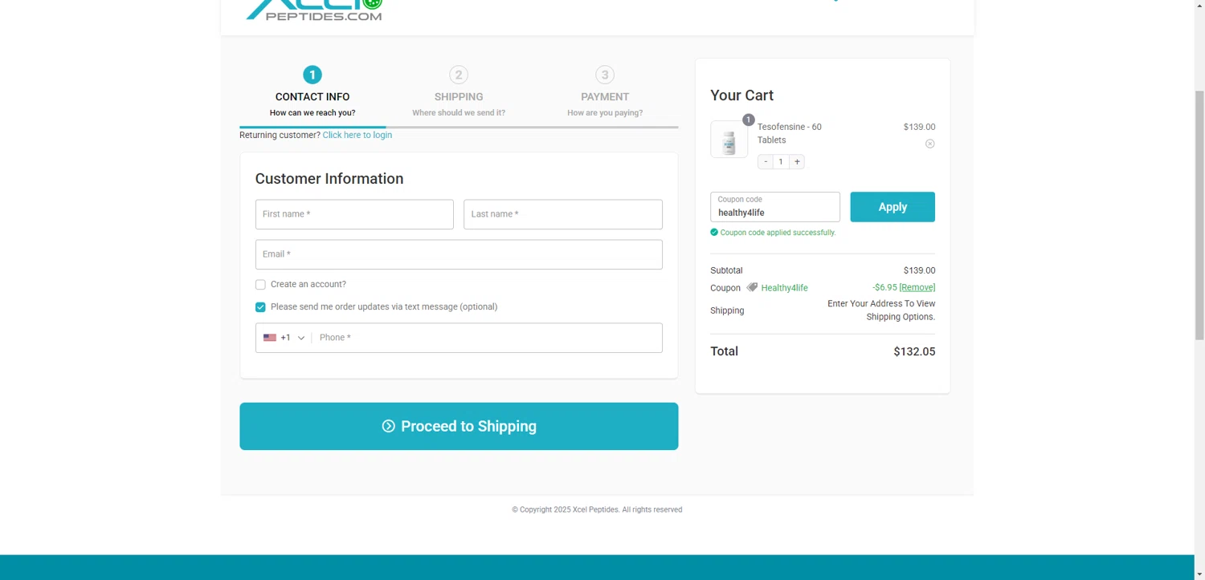Click the Tesofensine - 60 Tablets name
This screenshot has width=1205, height=580.
point(790,133)
